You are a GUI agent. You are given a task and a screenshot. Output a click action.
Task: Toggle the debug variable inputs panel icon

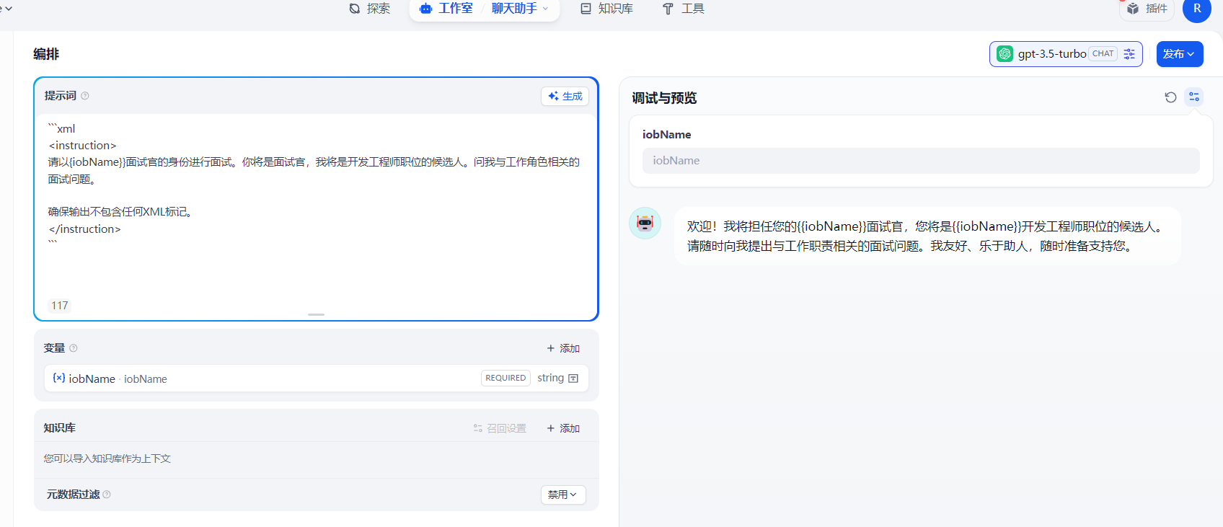pos(1194,97)
